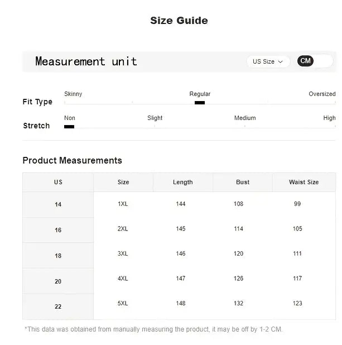Switch unit toggle to the empty side
Image resolution: width=342 pixels, height=345 pixels.
coord(324,61)
